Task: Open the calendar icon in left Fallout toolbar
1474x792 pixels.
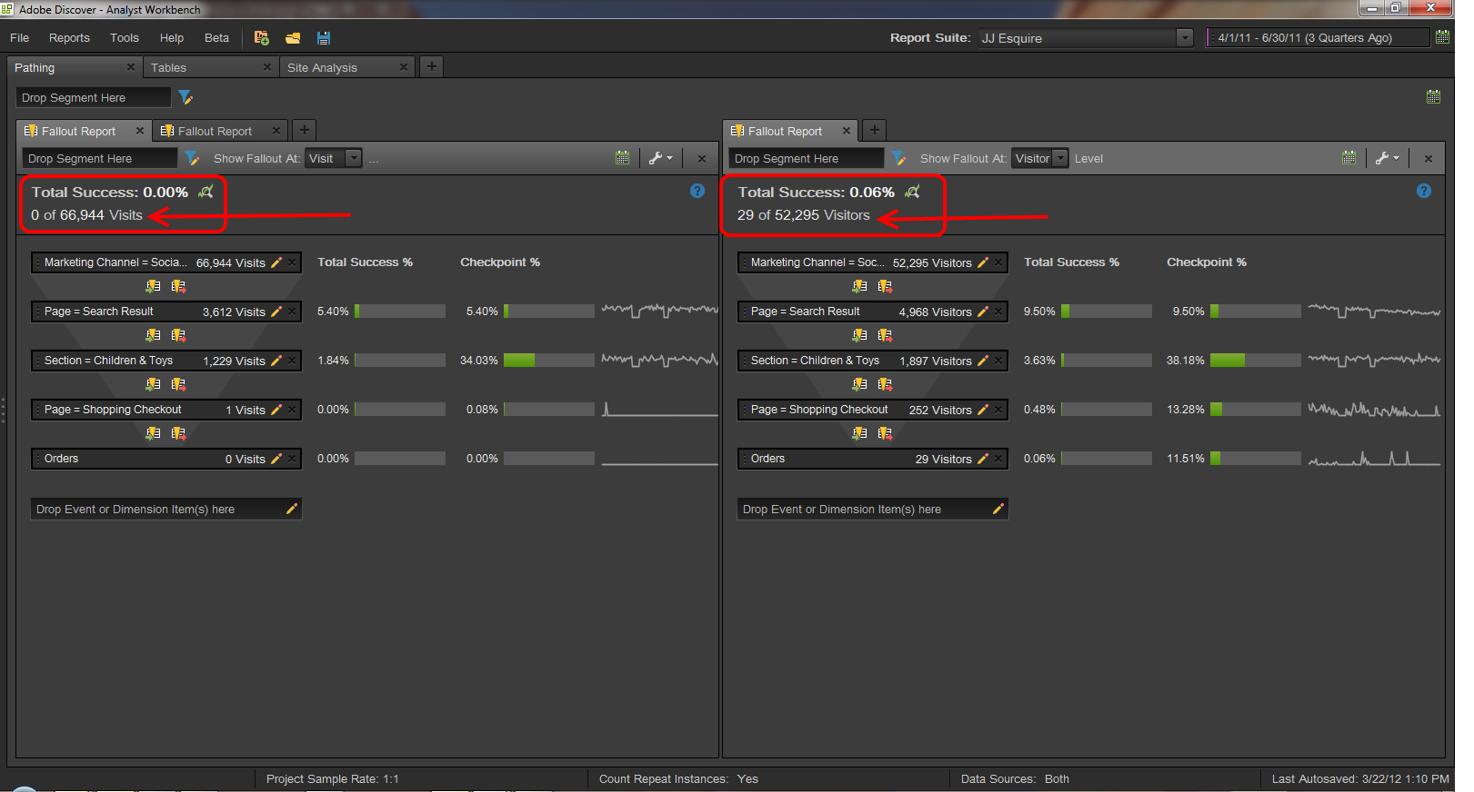Action: (622, 158)
